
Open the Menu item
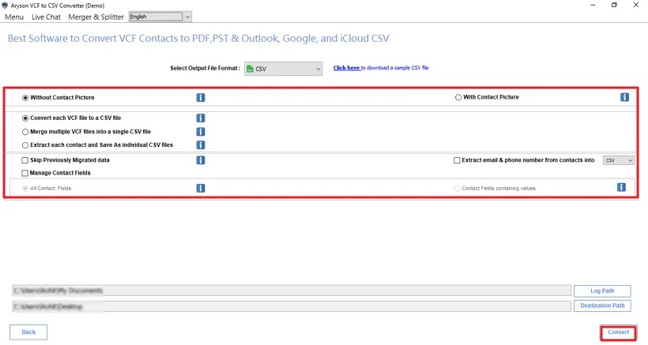coord(14,17)
